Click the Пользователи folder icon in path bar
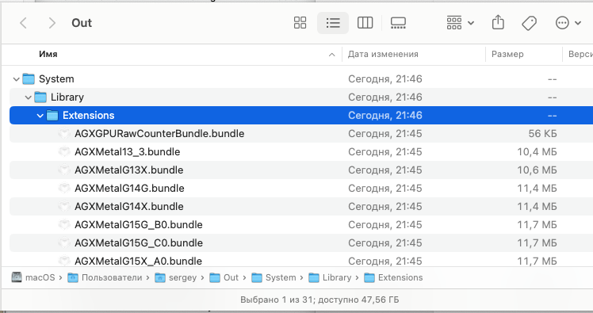 73,278
